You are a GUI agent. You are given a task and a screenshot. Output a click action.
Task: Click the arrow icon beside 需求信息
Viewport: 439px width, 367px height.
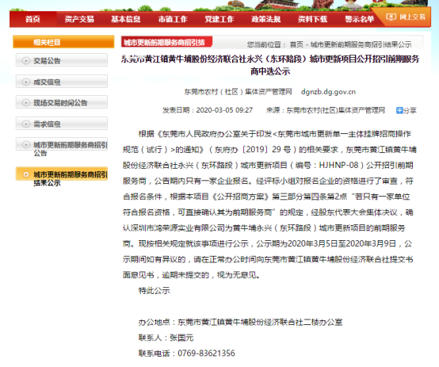(26, 124)
